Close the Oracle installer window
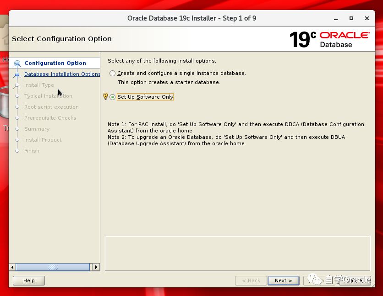 pyautogui.click(x=367, y=18)
